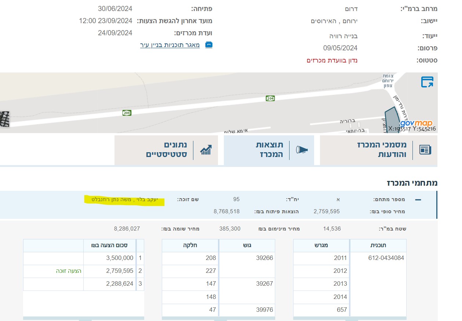This screenshot has width=462, height=321.
Task: Click plan number 612-0434084 in the table
Action: (386, 258)
